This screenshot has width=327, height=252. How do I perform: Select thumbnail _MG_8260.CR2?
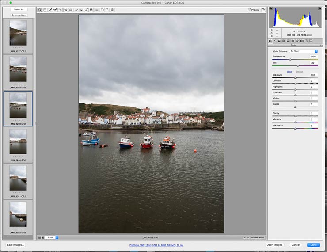(18, 145)
